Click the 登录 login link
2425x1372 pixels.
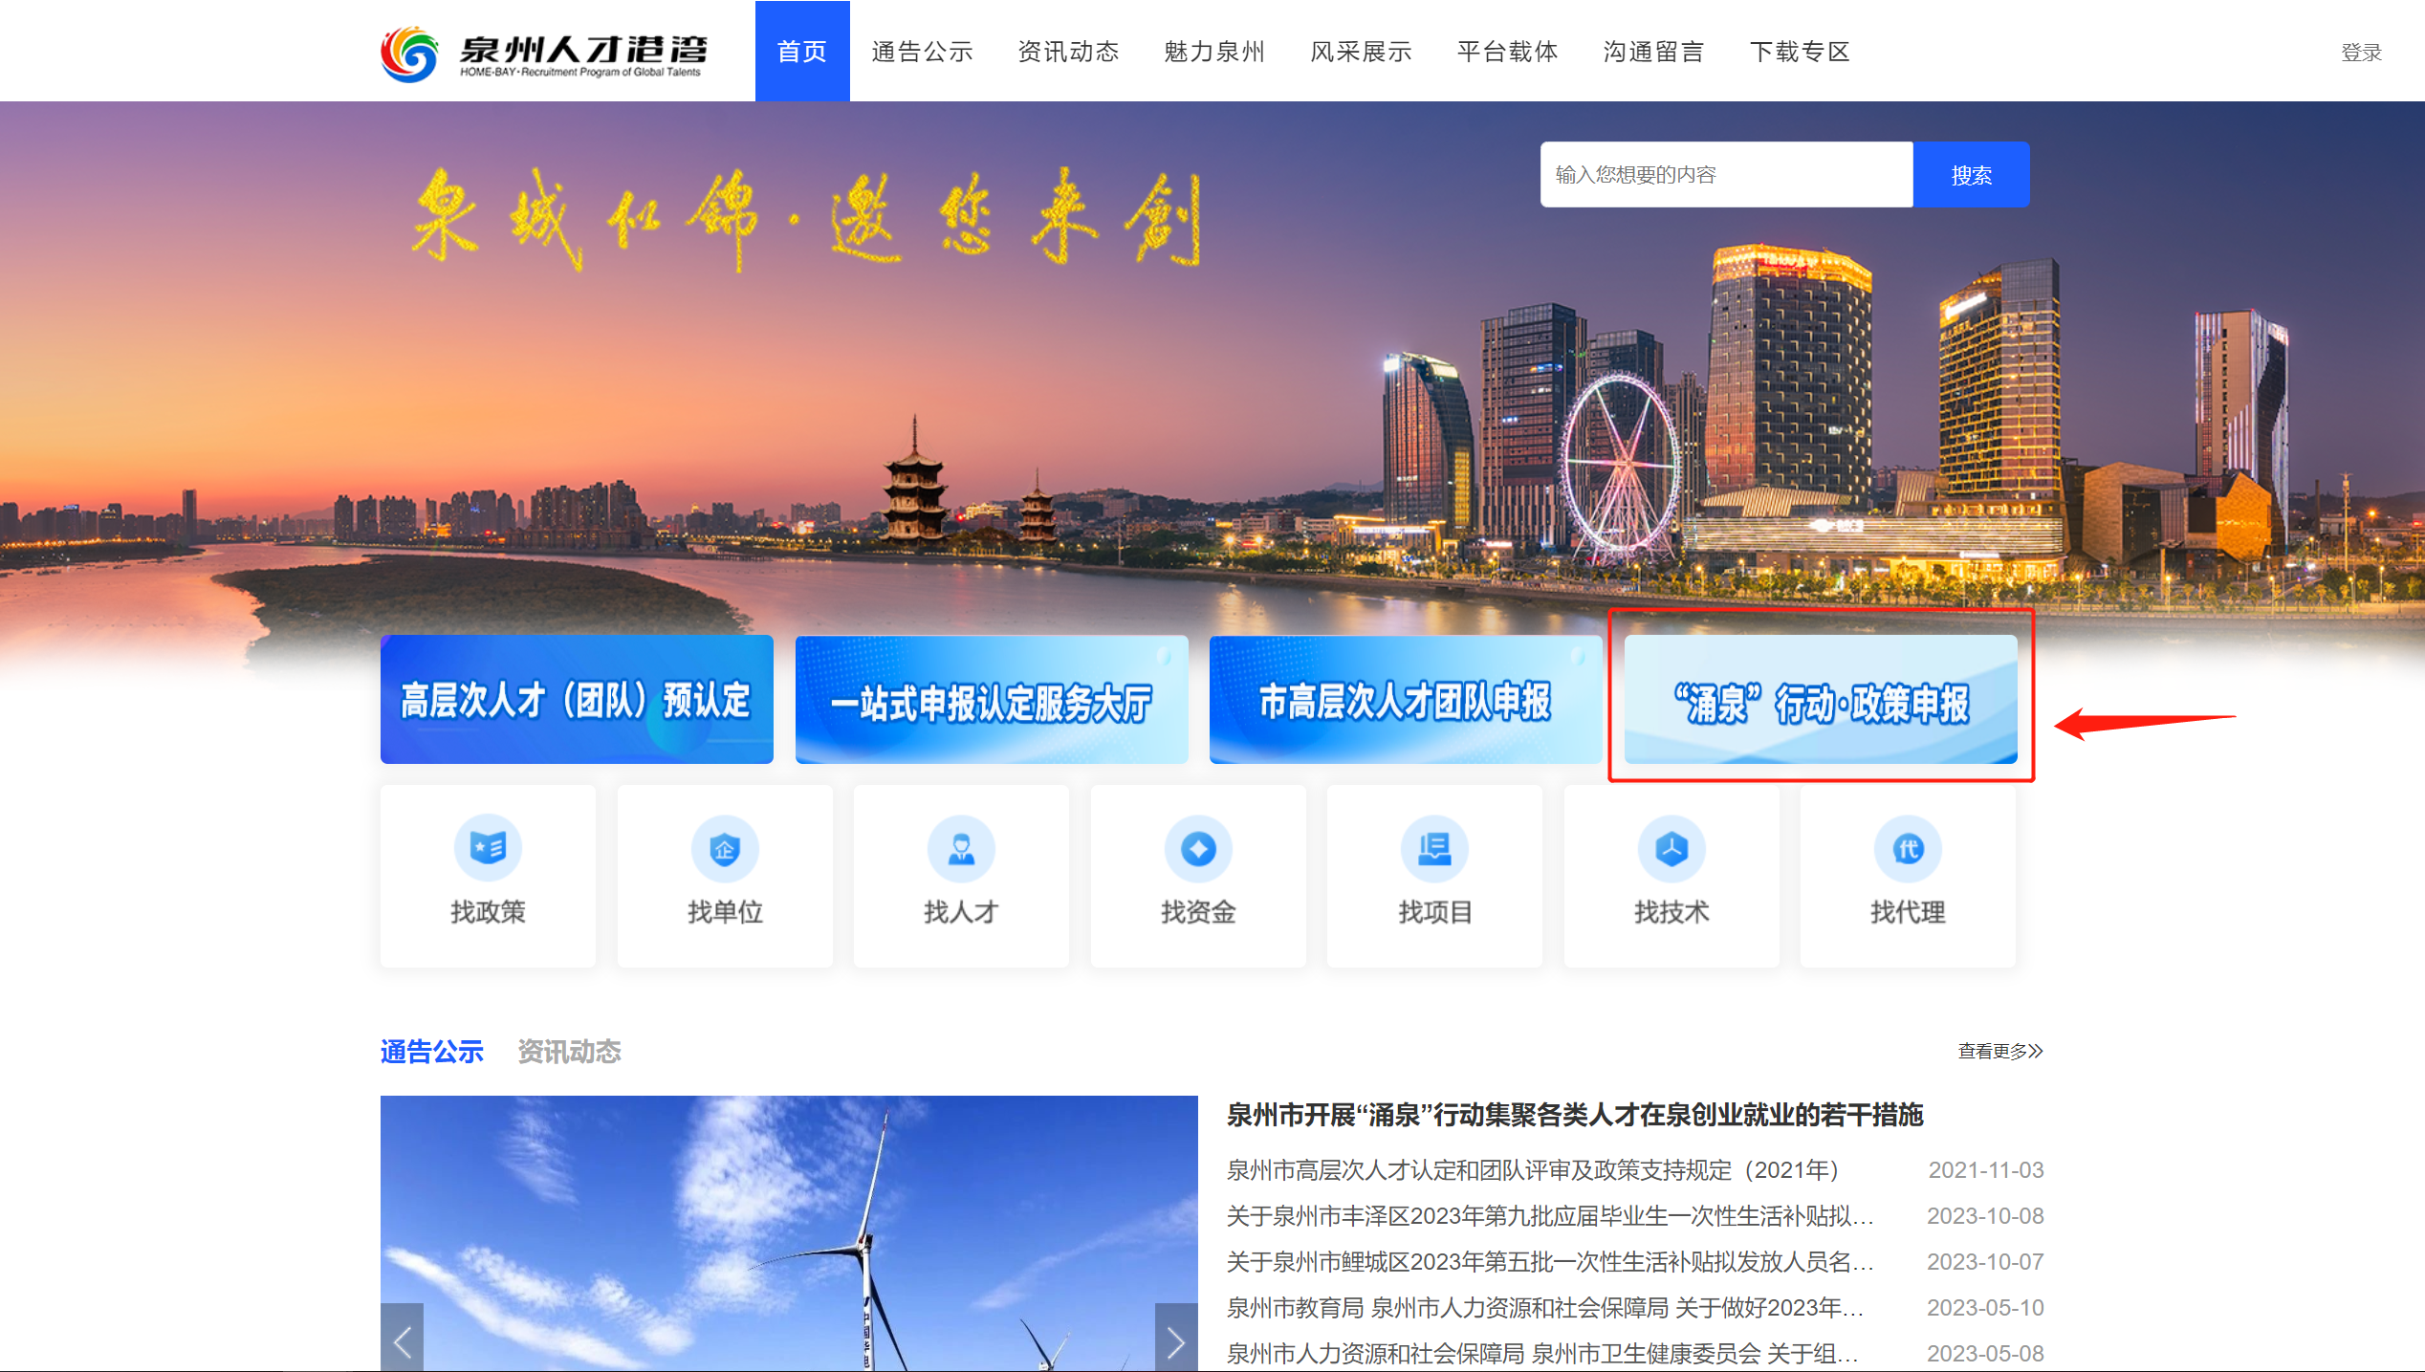[x=2360, y=53]
